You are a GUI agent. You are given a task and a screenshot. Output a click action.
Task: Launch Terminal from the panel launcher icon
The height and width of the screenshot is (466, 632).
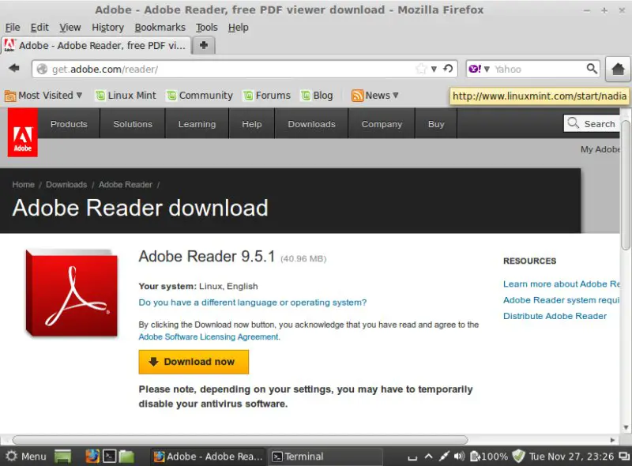pos(109,456)
